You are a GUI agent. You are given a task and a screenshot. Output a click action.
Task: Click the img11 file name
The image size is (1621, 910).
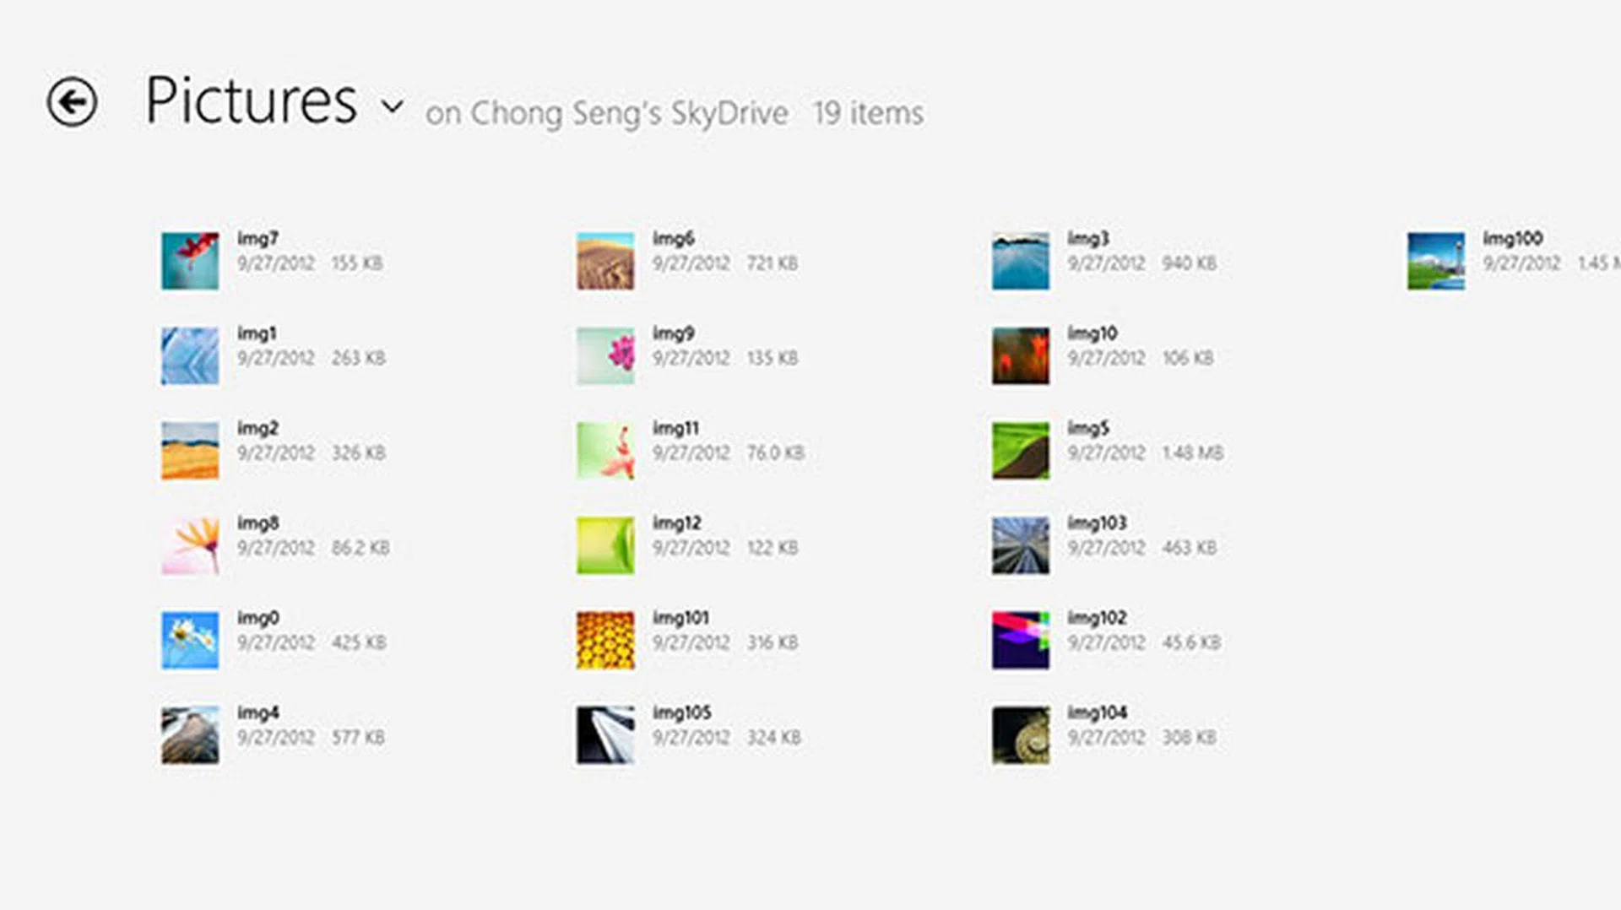[x=675, y=429]
